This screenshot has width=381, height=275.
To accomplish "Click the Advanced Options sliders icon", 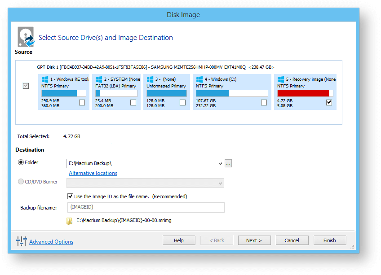I will point(21,241).
